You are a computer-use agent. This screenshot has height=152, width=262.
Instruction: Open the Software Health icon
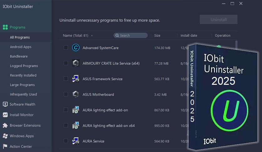coord(5,104)
